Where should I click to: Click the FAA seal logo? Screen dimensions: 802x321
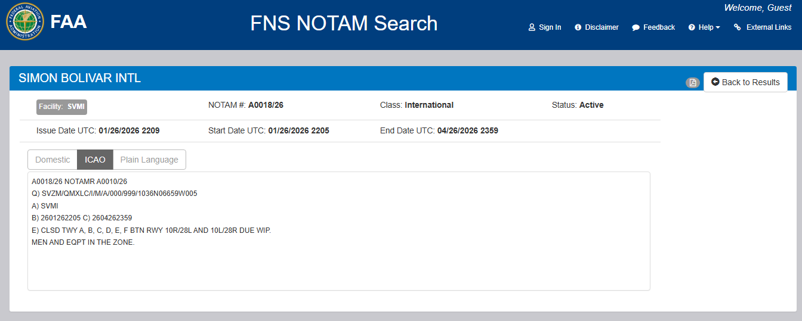(x=24, y=23)
